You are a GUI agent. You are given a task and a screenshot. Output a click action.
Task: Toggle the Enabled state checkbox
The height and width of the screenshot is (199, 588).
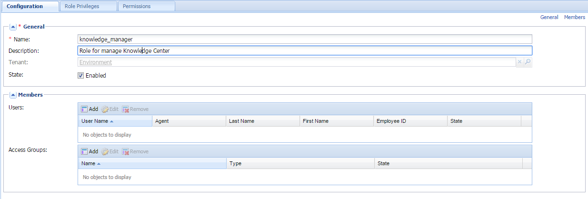[81, 75]
